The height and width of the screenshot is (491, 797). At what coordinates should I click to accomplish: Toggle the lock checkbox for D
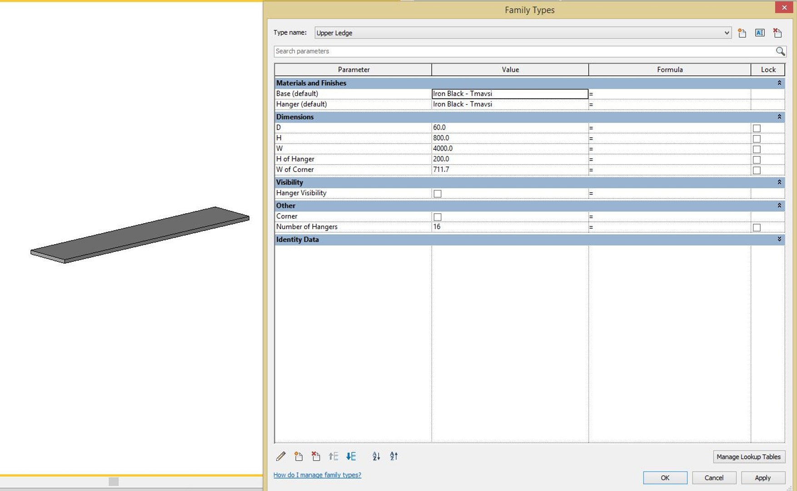(x=757, y=128)
